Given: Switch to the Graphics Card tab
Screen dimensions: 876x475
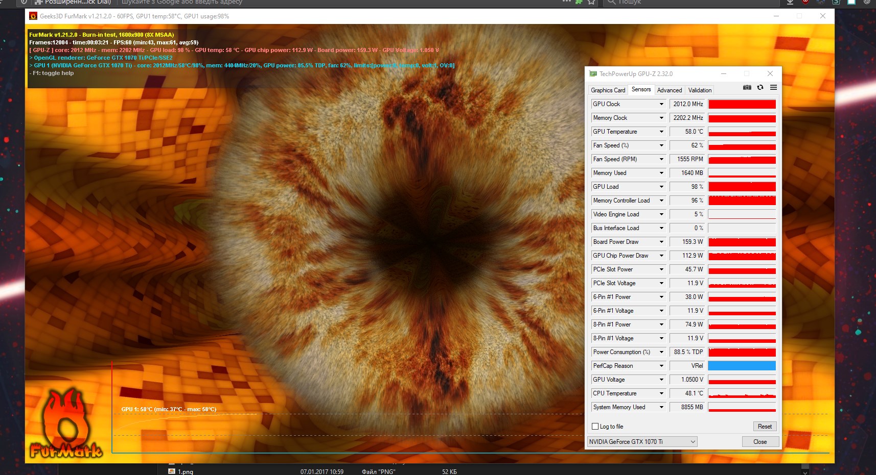Looking at the screenshot, I should coord(608,90).
